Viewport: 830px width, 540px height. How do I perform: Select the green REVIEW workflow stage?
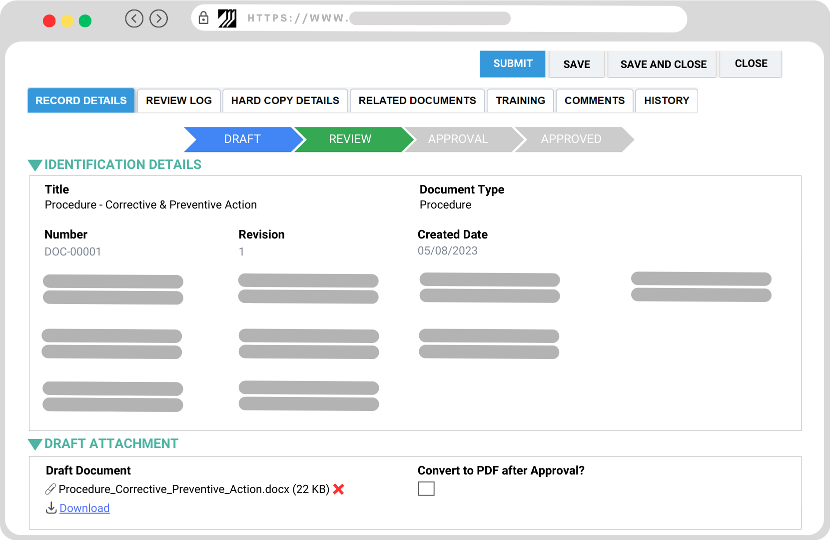click(x=350, y=139)
